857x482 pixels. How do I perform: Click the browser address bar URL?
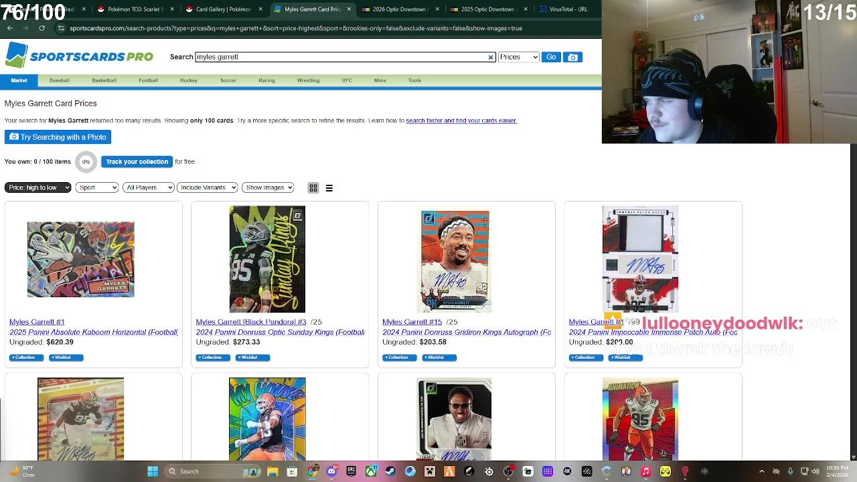point(295,28)
